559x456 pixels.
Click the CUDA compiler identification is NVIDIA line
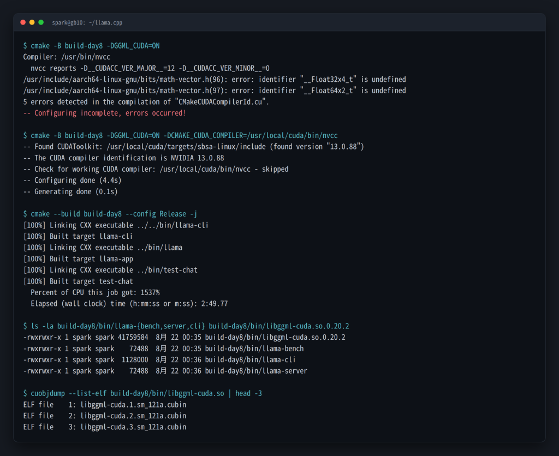point(124,158)
